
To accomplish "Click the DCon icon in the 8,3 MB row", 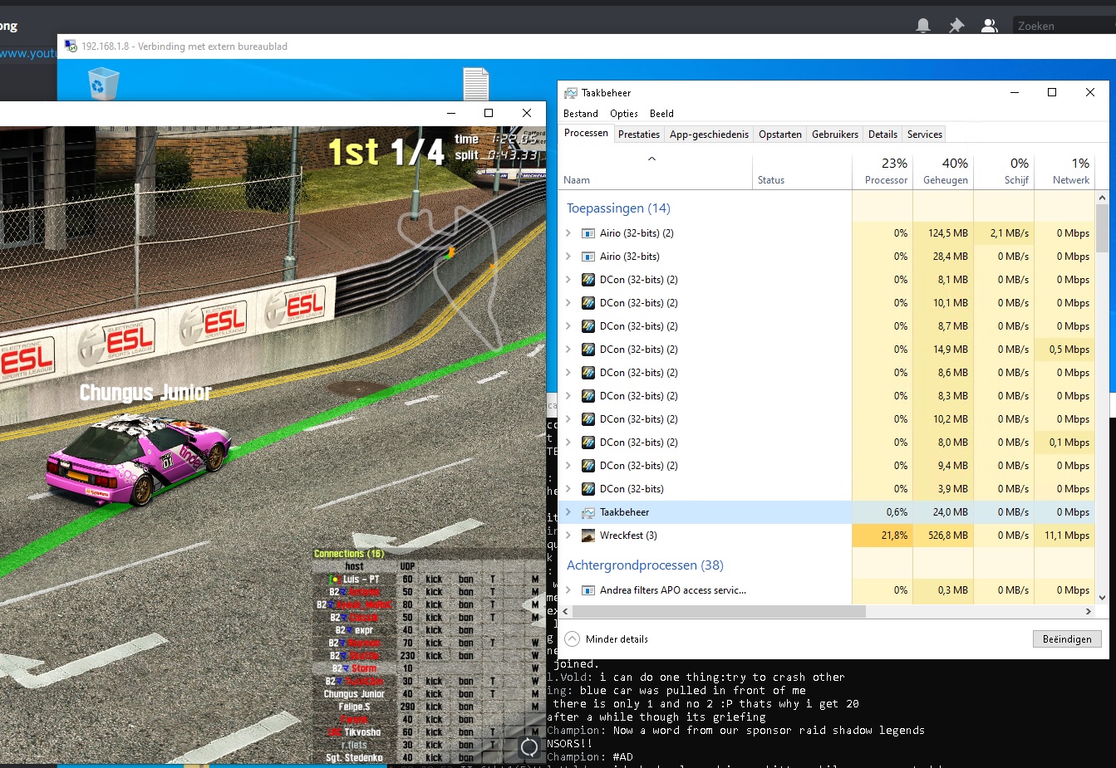I will tap(588, 396).
